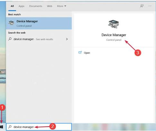Click the magnifier icon beside web result
This screenshot has height=131, width=156.
(10, 39)
